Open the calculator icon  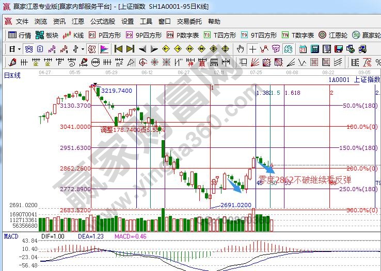pyautogui.click(x=315, y=49)
